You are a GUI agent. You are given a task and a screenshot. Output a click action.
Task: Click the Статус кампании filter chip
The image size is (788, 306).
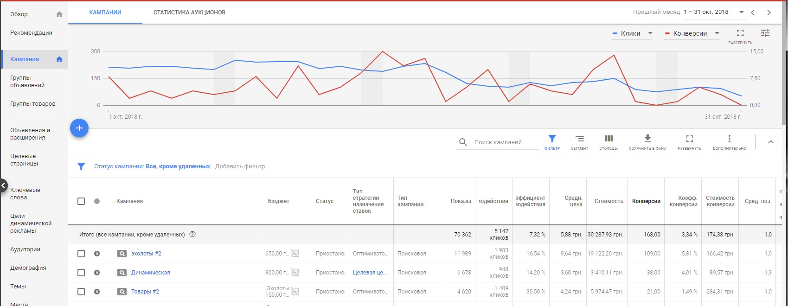click(152, 166)
